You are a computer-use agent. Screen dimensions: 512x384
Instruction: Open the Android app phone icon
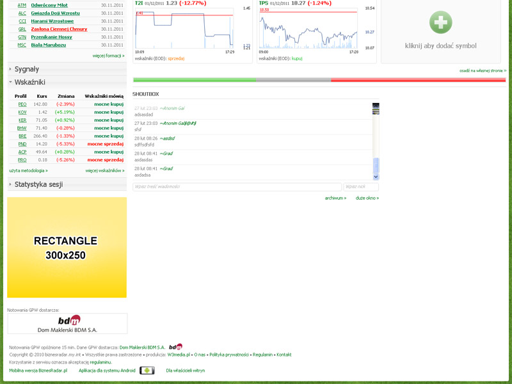pos(147,371)
